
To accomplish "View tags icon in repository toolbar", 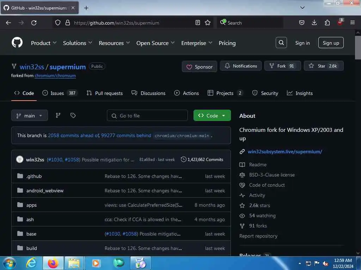I will click(x=73, y=115).
